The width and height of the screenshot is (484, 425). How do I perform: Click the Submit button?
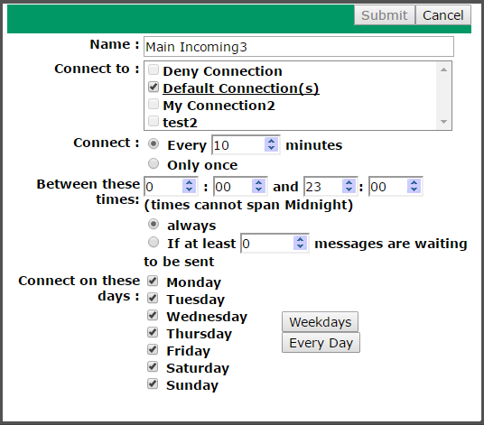tap(385, 15)
